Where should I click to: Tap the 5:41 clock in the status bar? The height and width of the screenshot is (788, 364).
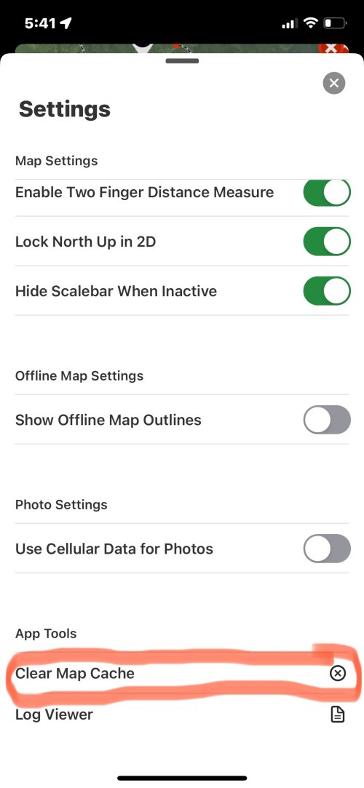(40, 23)
